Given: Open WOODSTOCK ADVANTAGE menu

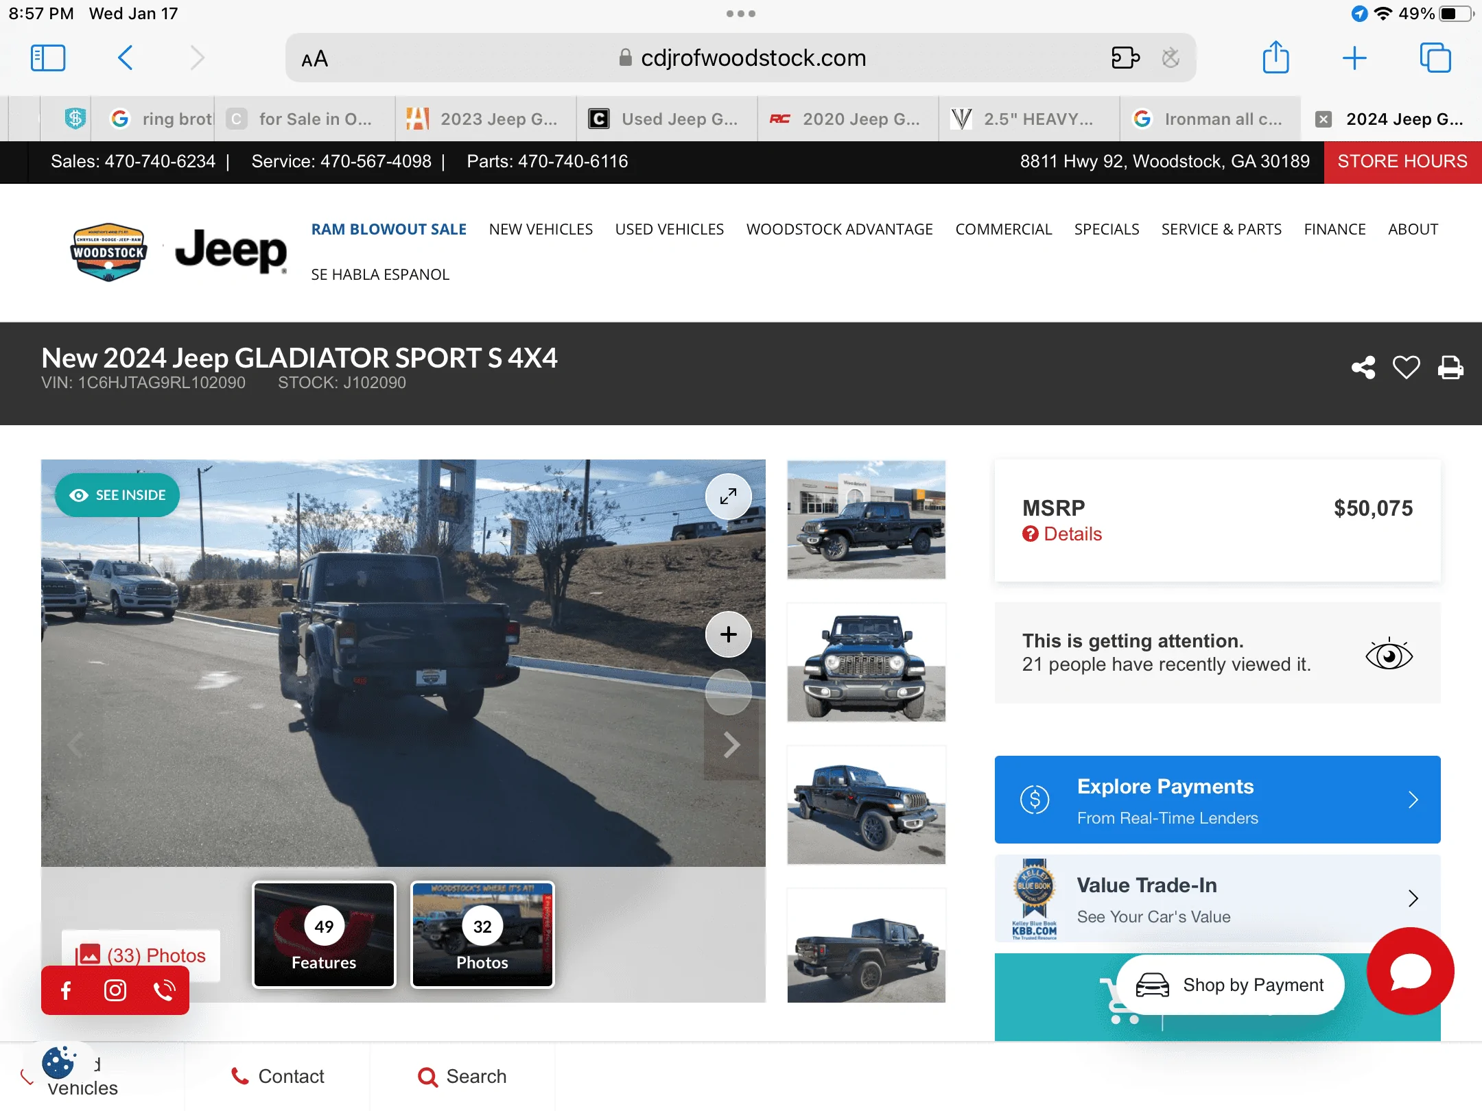Looking at the screenshot, I should click(x=840, y=229).
